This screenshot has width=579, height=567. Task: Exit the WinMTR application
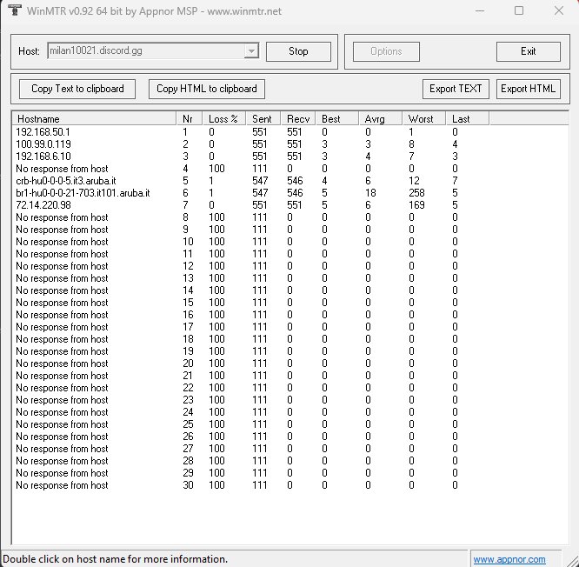pos(528,51)
